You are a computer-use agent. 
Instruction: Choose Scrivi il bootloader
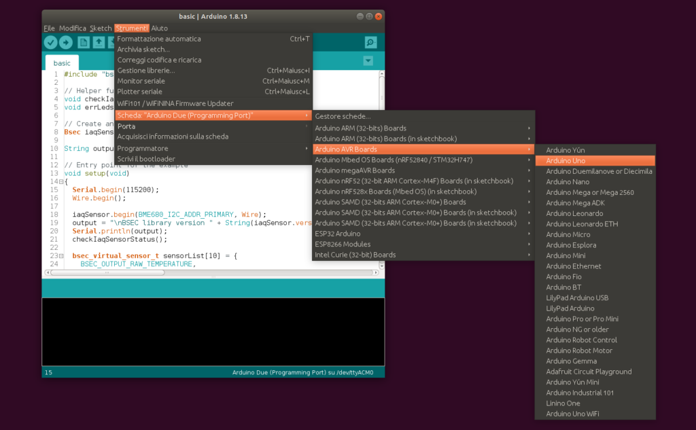213,159
